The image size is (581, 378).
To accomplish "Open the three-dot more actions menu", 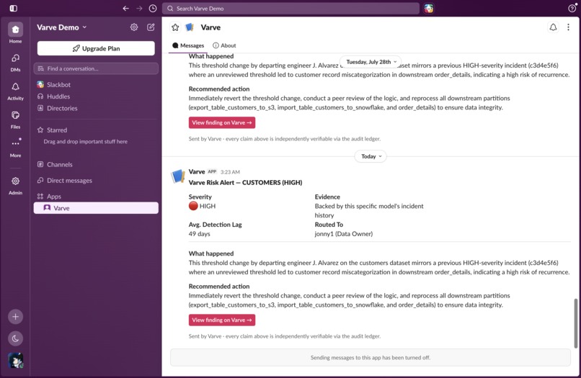I will click(x=568, y=27).
